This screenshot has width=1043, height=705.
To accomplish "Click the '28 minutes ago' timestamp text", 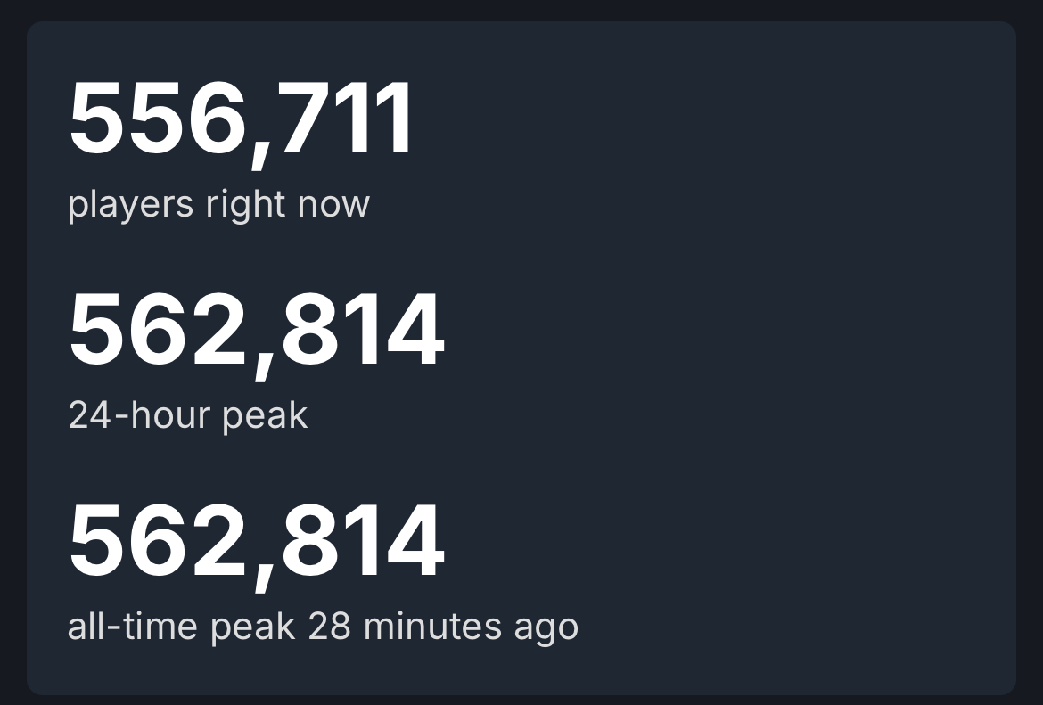I will 443,627.
